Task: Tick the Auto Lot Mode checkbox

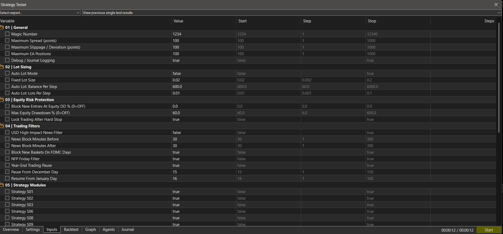Action: [x=7, y=73]
